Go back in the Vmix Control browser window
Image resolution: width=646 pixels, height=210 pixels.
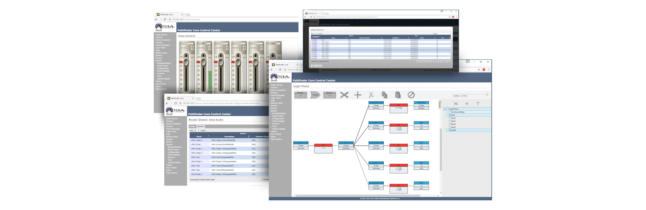156,19
